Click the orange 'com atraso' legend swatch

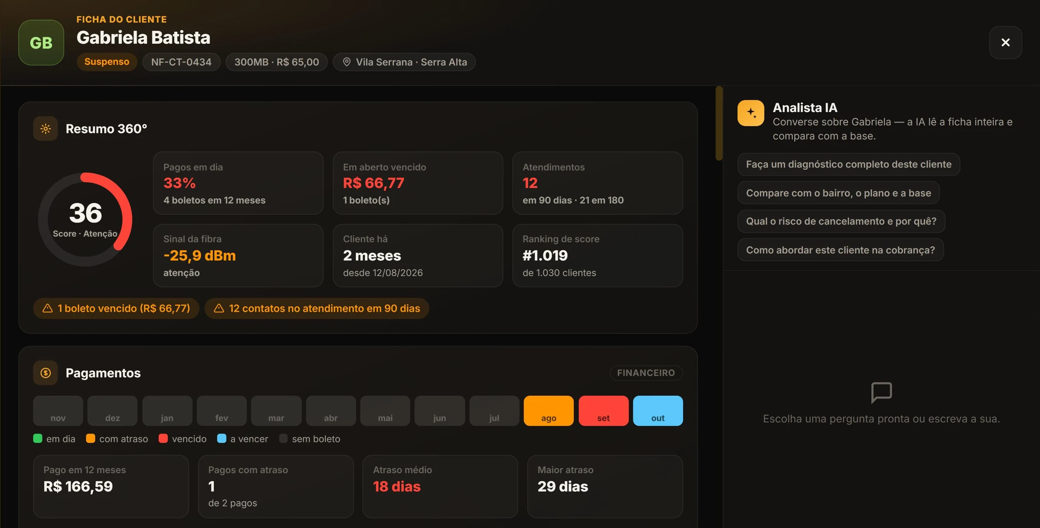(x=91, y=438)
